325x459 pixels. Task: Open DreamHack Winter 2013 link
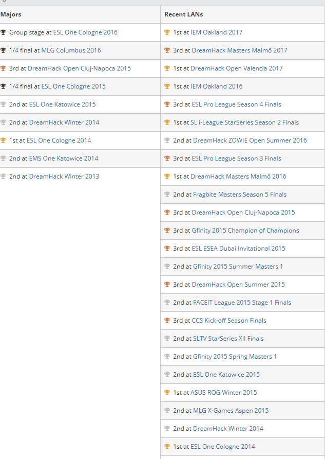(64, 176)
